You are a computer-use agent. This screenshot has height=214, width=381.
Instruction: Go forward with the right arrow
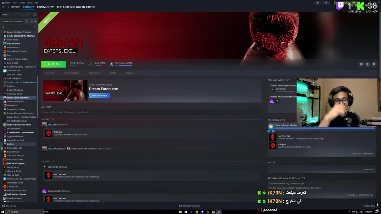[7, 7]
